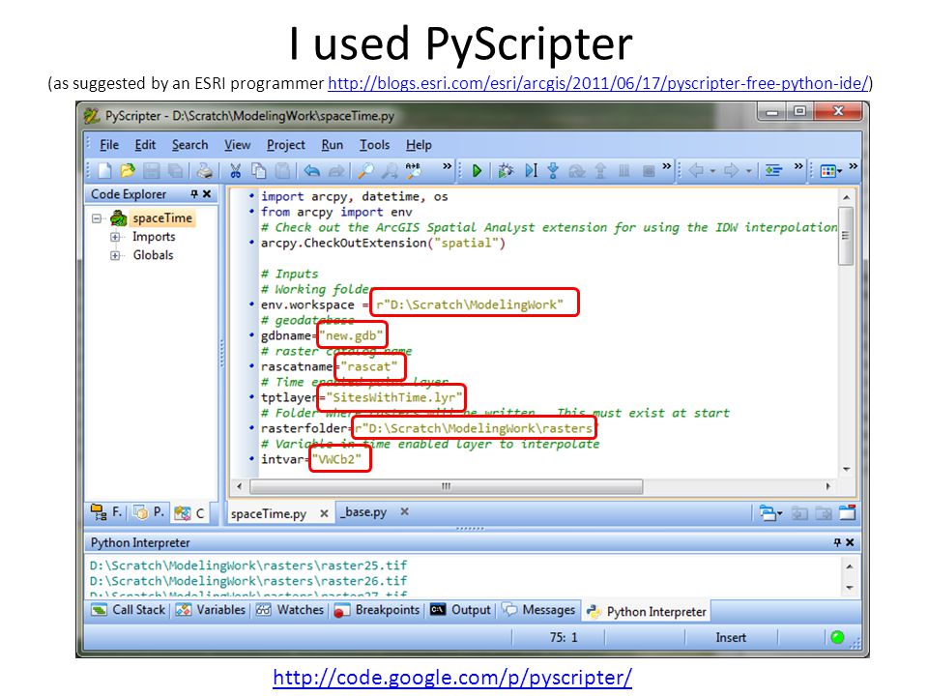Collapse the spaceTime tree node

coord(97,218)
